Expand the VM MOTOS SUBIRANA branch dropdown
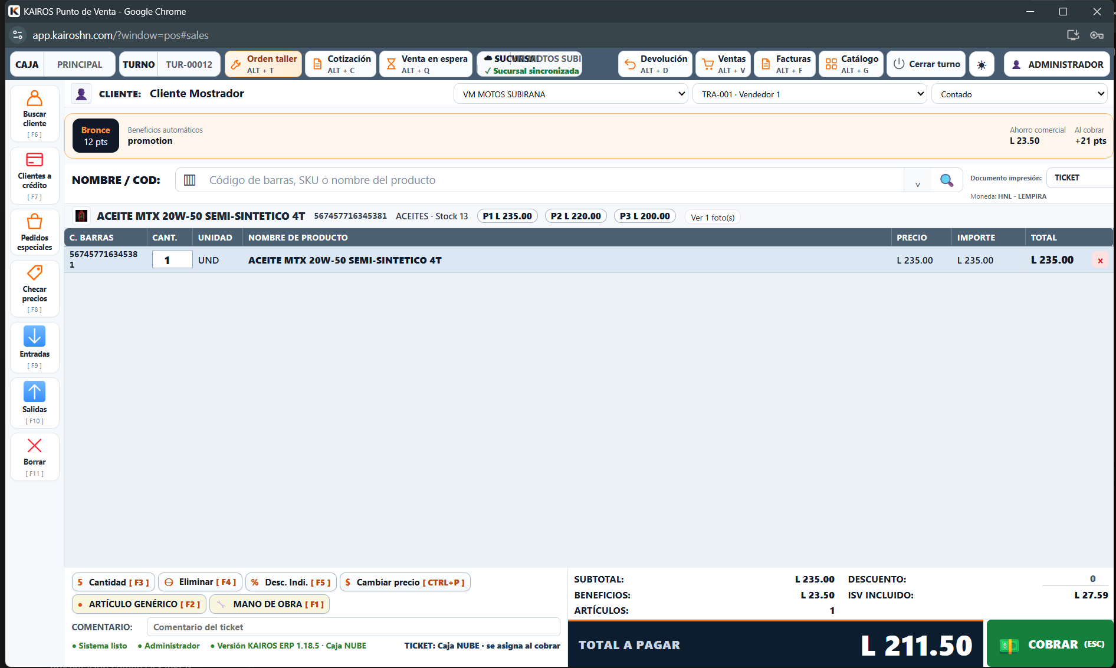This screenshot has height=668, width=1116. [x=571, y=94]
